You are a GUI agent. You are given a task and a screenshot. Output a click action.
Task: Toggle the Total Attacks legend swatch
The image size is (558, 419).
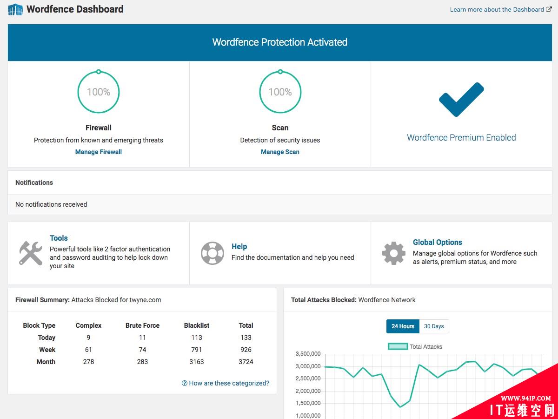398,346
